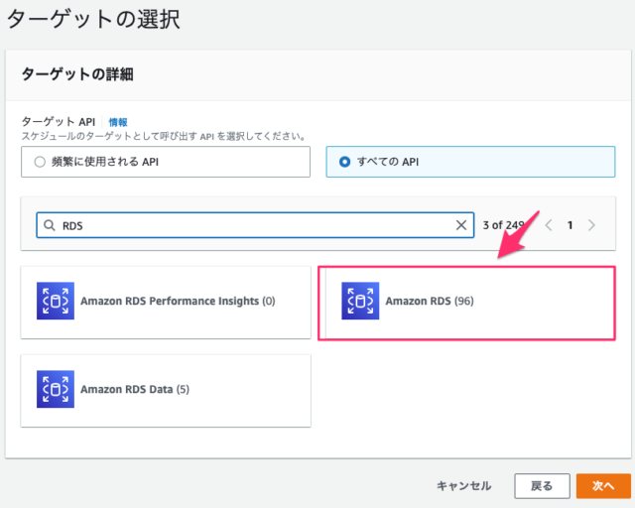This screenshot has height=508, width=635.
Task: Click the Amazon RDS (96) service icon
Action: [360, 301]
